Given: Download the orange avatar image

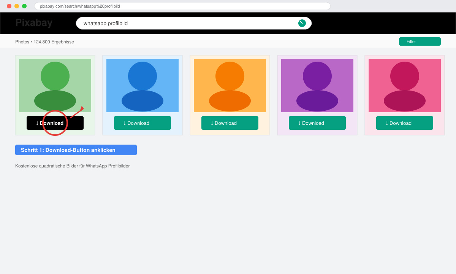Looking at the screenshot, I should click(230, 123).
